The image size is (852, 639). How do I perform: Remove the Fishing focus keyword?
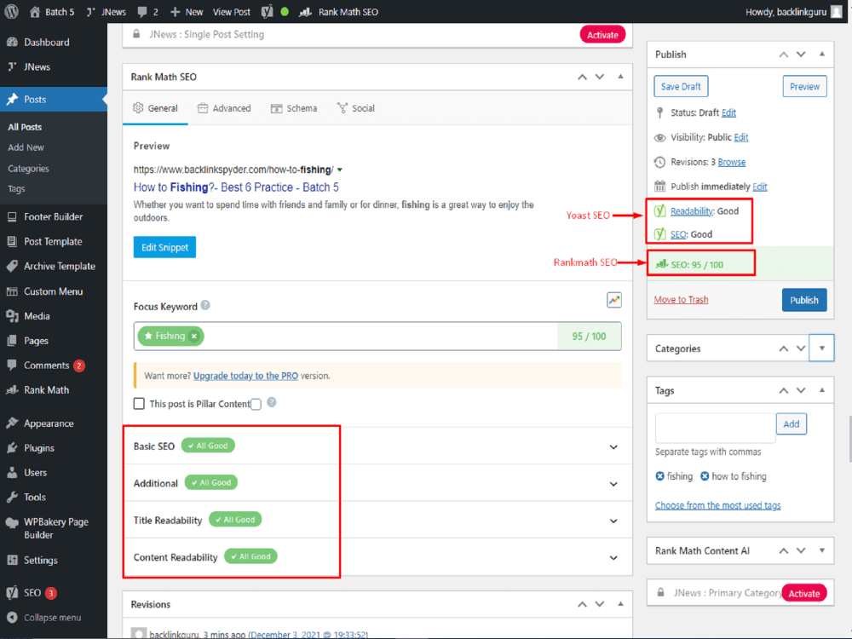(x=194, y=336)
